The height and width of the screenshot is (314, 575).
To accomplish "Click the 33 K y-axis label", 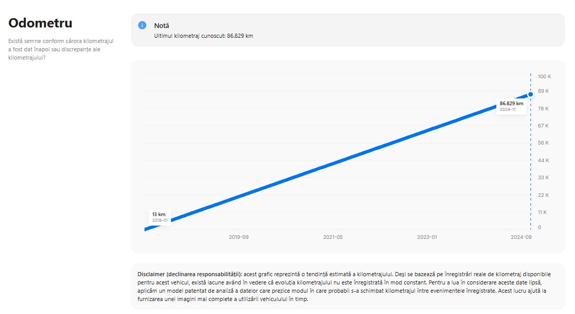I will [x=543, y=177].
